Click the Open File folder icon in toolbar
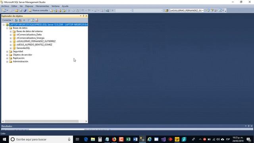Viewport: 254px width, 143px height. pyautogui.click(x=17, y=11)
